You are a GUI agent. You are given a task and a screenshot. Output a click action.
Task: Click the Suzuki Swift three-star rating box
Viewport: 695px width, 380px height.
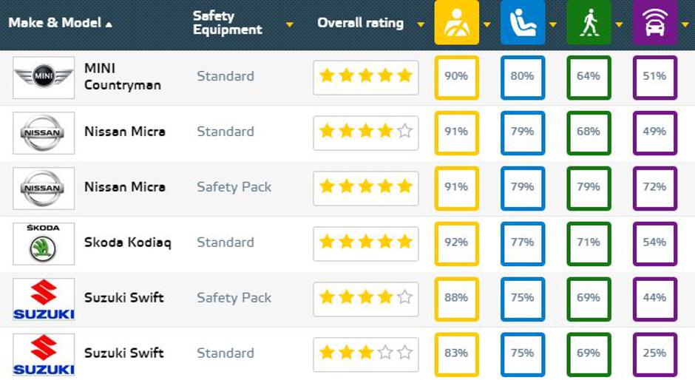pos(365,353)
